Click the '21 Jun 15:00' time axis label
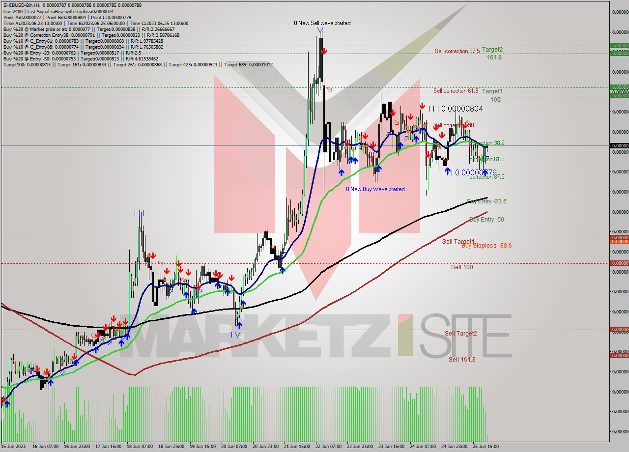This screenshot has height=452, width=629. (297, 447)
